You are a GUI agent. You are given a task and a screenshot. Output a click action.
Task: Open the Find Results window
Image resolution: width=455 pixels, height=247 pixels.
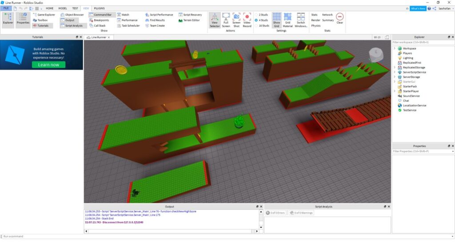coord(155,20)
